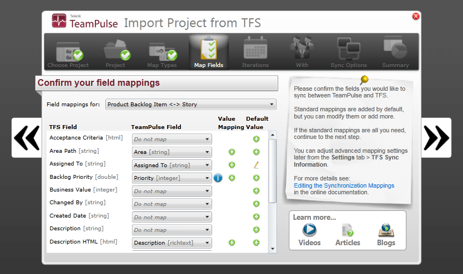This screenshot has height=274, width=463.
Task: Add default value for Area Path
Action: (x=256, y=152)
